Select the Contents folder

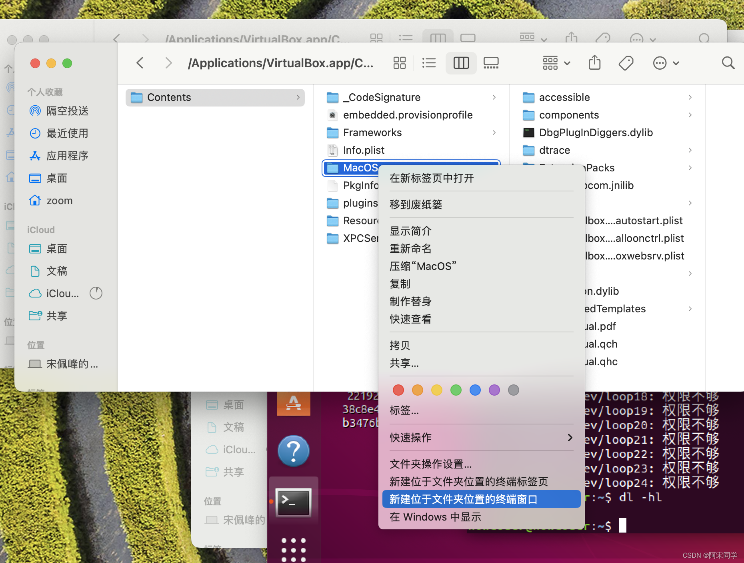(215, 97)
